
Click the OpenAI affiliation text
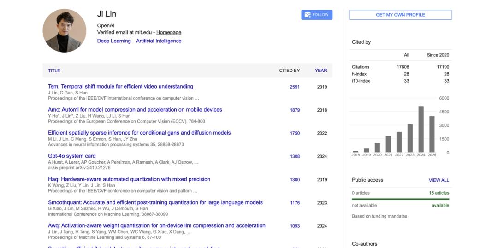tap(106, 26)
